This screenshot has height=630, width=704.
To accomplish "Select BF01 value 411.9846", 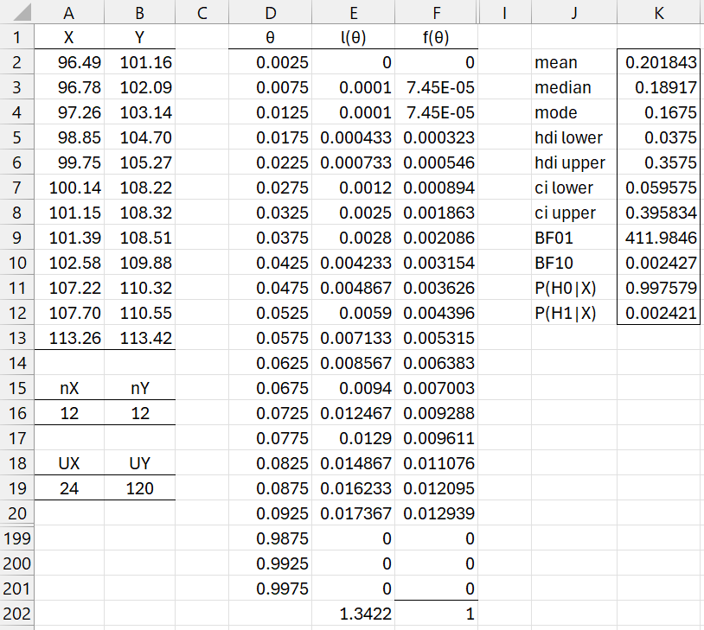I will [x=659, y=238].
